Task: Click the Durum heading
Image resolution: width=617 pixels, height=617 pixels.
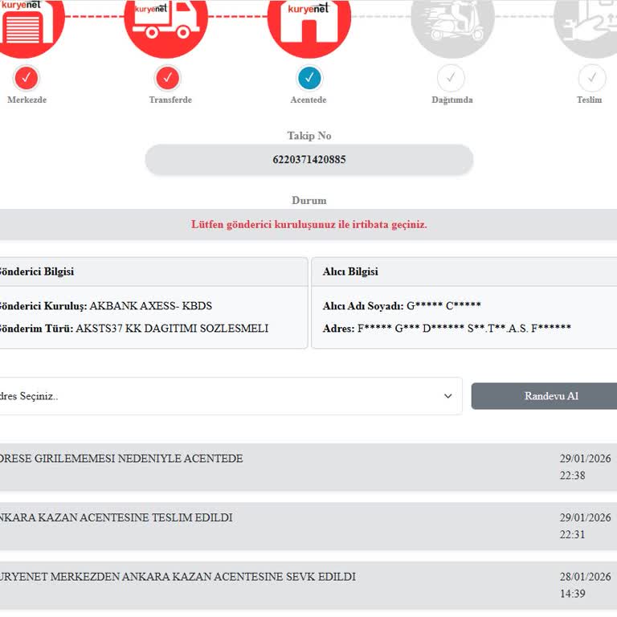Action: [308, 201]
